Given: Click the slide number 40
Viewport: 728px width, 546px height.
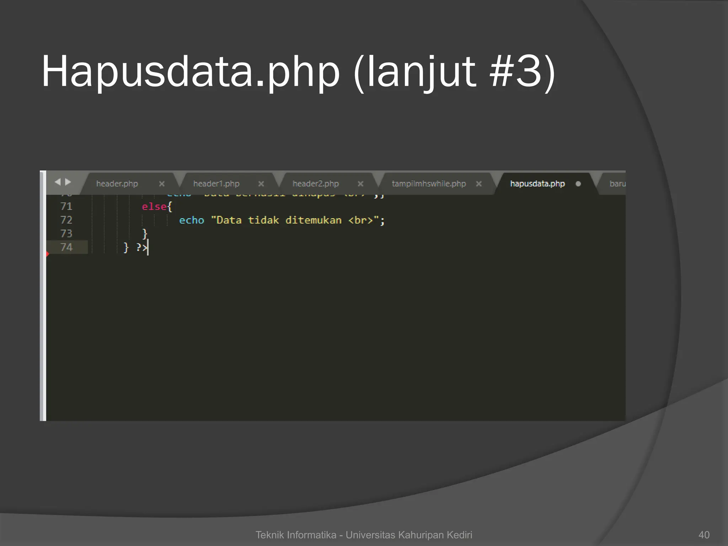Looking at the screenshot, I should 704,535.
